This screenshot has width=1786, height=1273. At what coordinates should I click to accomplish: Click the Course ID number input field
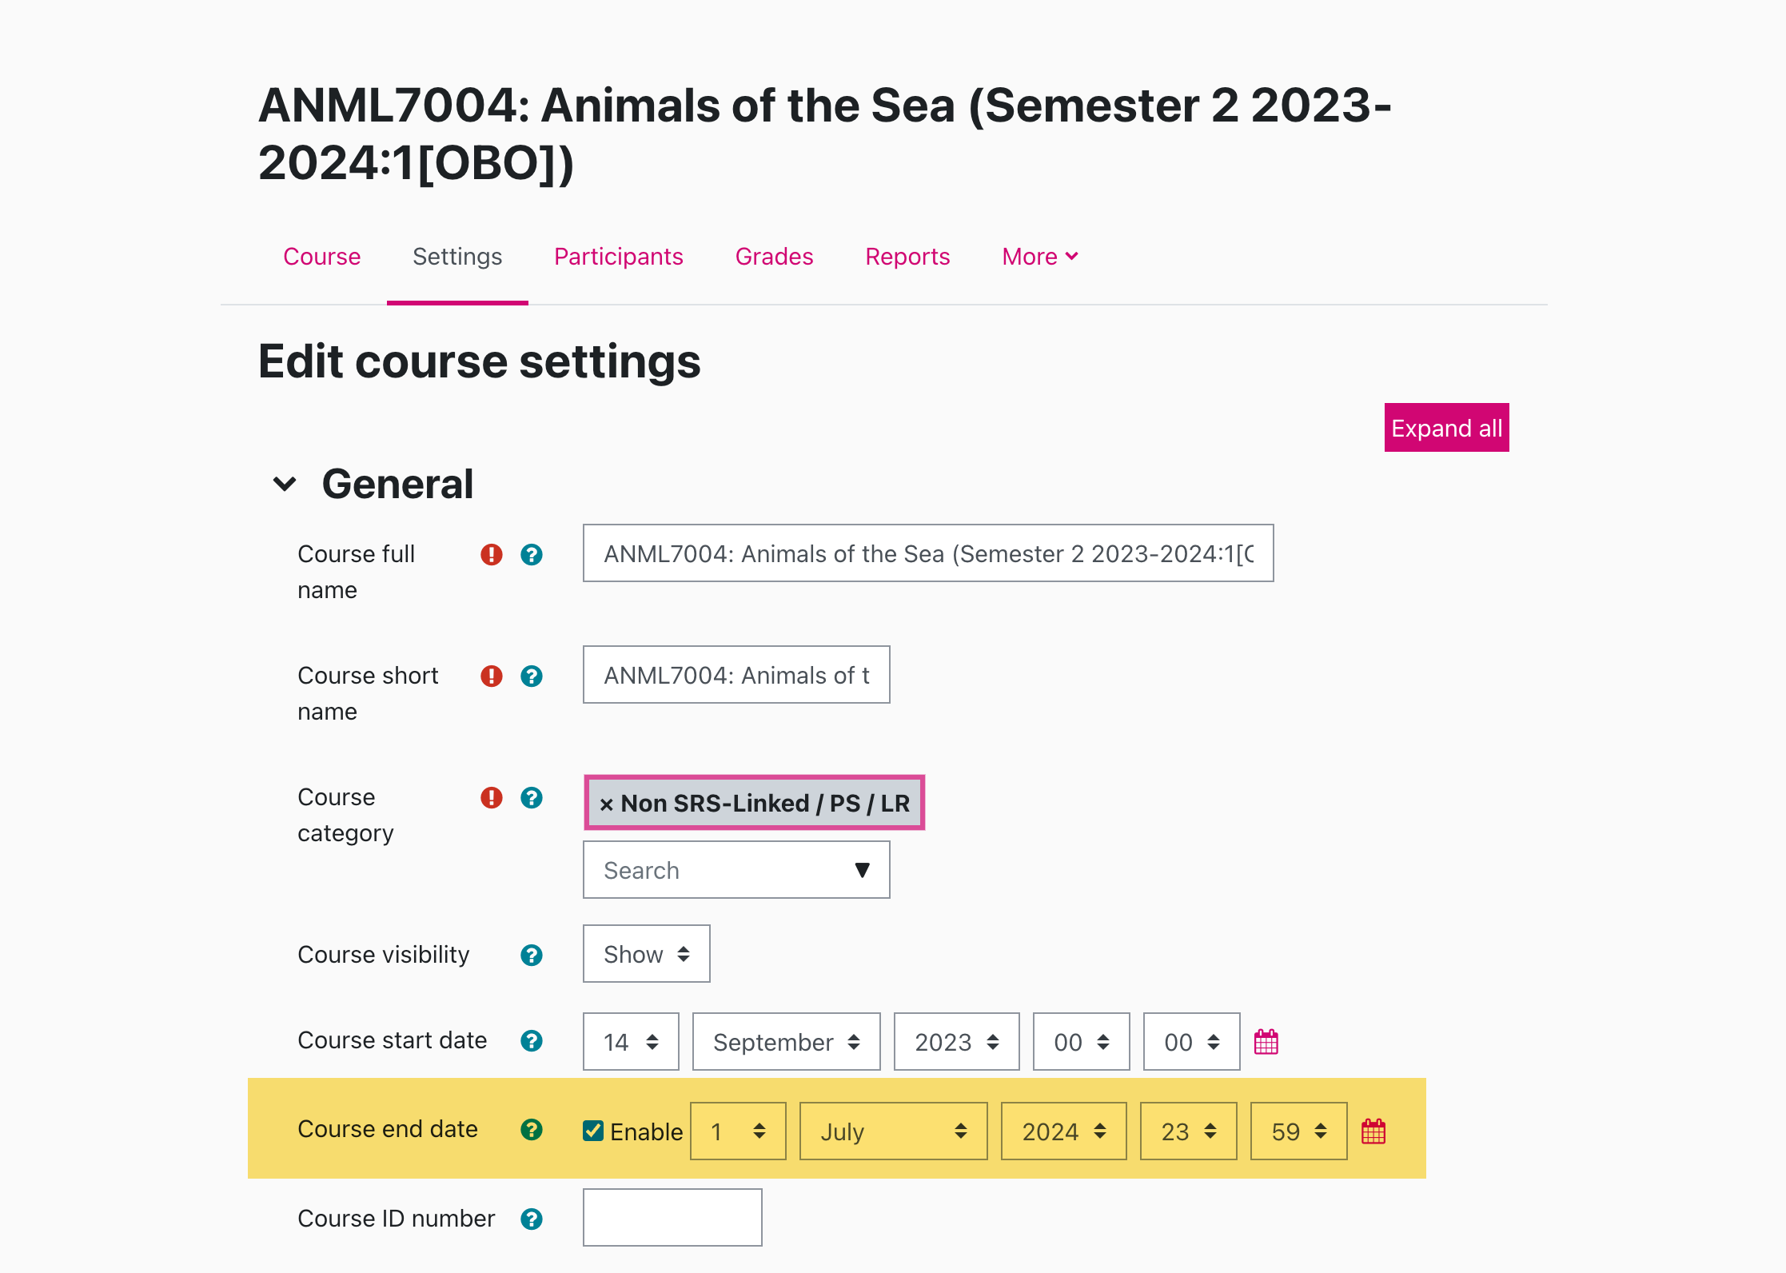click(x=672, y=1217)
